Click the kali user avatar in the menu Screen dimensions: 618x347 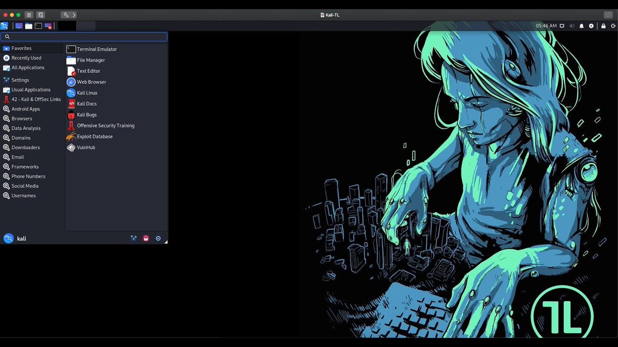point(8,239)
